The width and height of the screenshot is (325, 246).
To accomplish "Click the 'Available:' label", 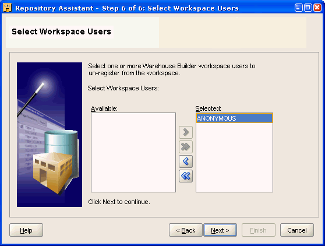I will (104, 108).
